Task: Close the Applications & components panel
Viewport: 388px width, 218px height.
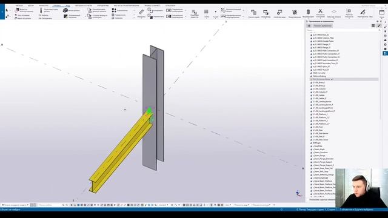Action: point(381,22)
